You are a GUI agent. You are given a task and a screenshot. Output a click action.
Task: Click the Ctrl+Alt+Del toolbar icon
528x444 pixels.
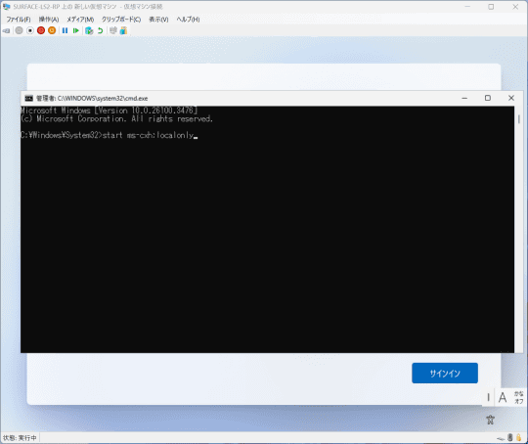click(x=7, y=30)
